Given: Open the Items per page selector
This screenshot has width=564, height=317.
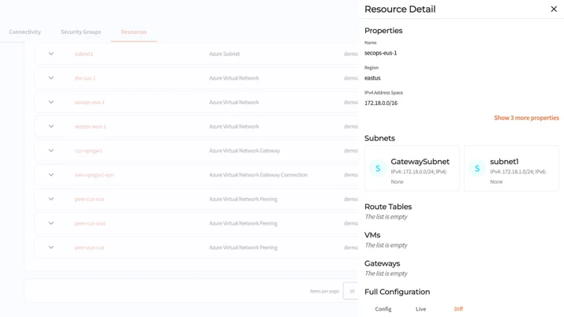Looking at the screenshot, I should 351,291.
